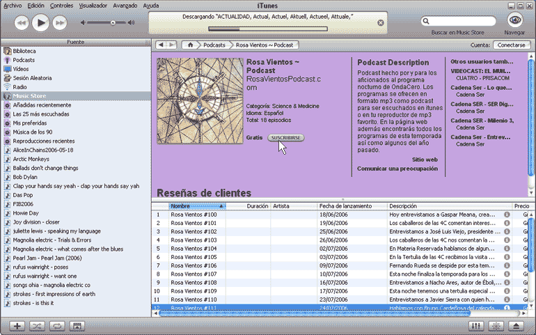Click the download progress bar

[268, 29]
